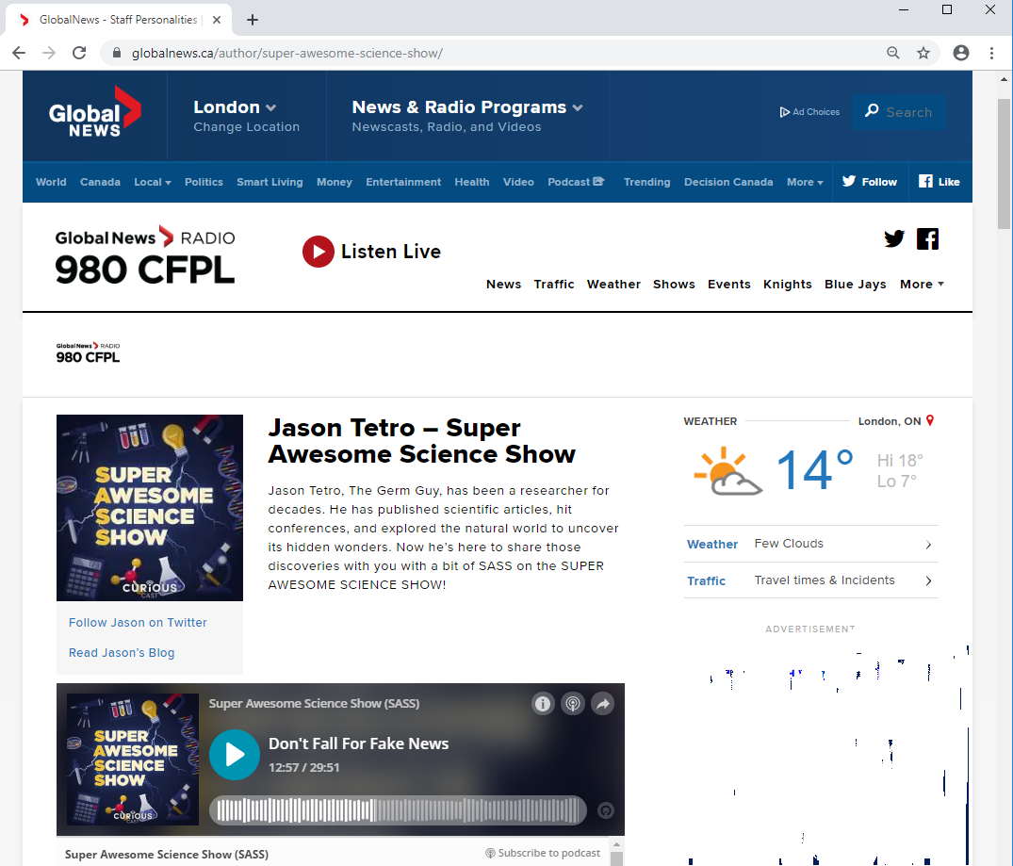This screenshot has width=1013, height=866.
Task: Click the Facebook Like button in the nav bar
Action: point(939,182)
